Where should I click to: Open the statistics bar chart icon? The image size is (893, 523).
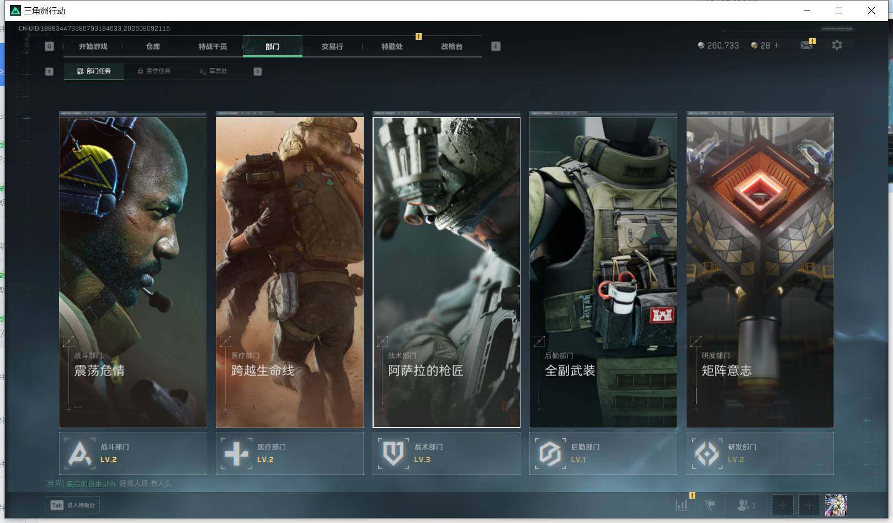coord(682,505)
